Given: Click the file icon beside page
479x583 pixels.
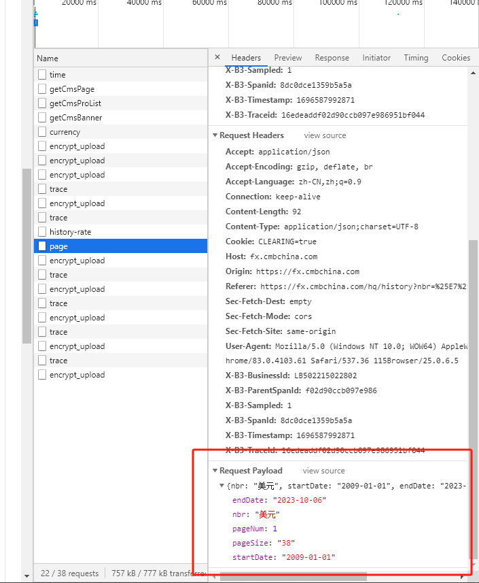Looking at the screenshot, I should [42, 246].
